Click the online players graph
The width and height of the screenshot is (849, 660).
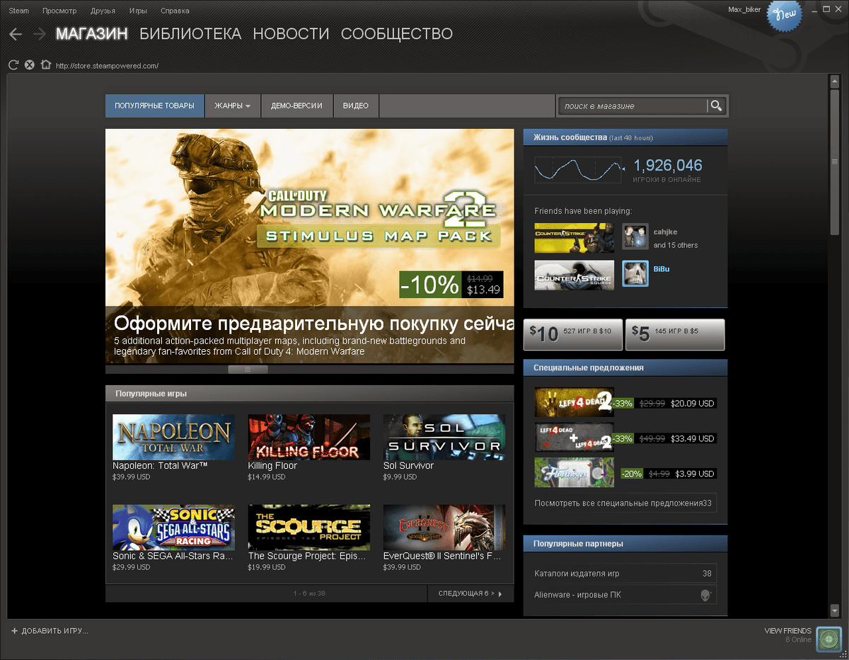coord(578,170)
